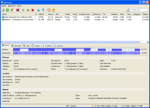The image size is (150, 108).
Task: Switch to the Rychlost tab
Action: [47, 46]
